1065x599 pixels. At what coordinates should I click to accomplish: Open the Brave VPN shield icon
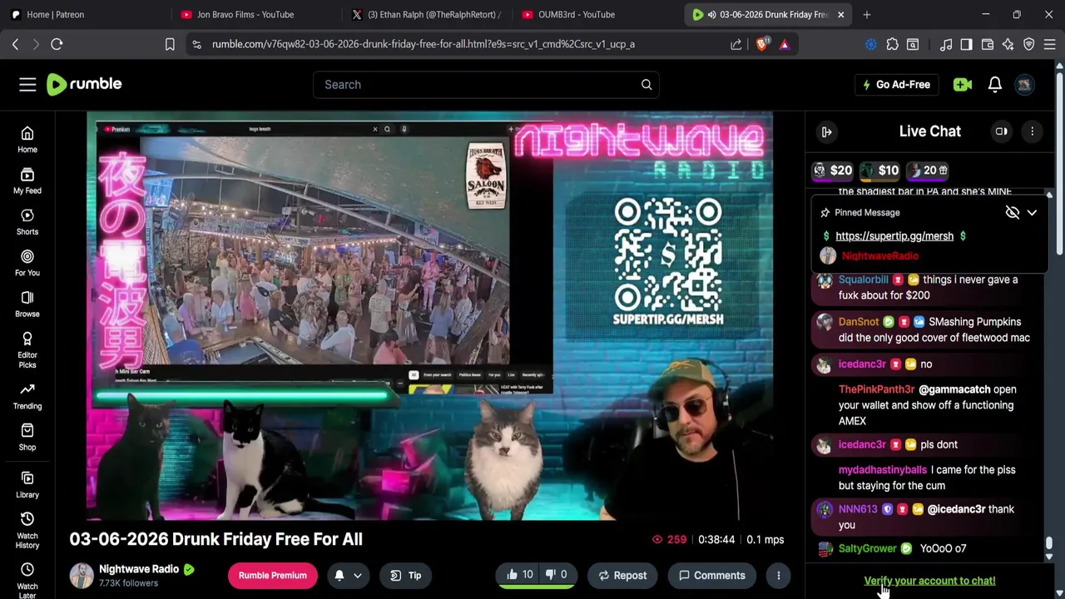1029,44
